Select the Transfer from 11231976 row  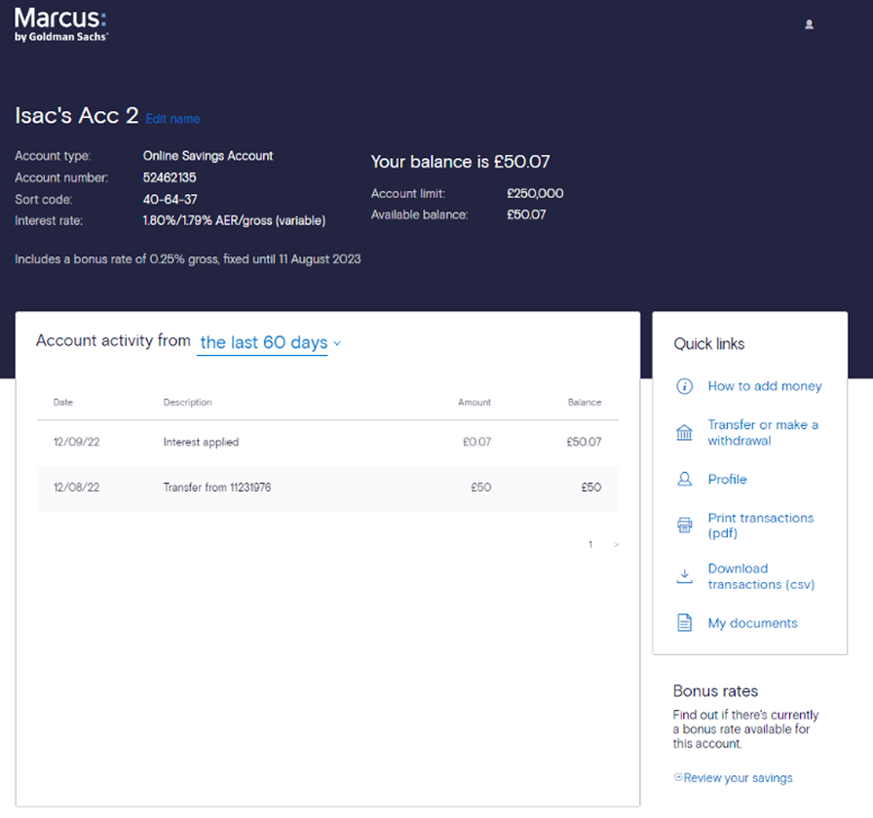coord(327,487)
